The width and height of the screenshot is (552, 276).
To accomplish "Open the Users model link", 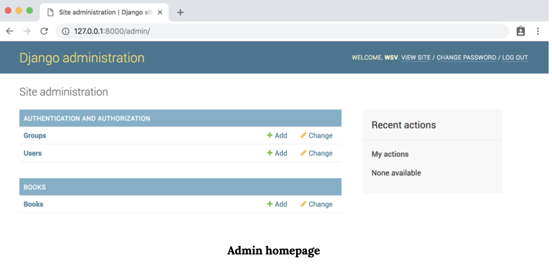I will (x=33, y=153).
